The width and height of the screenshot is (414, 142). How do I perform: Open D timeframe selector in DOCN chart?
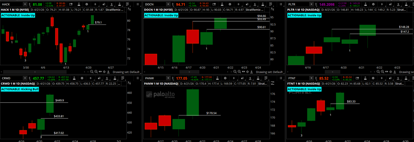238,4
